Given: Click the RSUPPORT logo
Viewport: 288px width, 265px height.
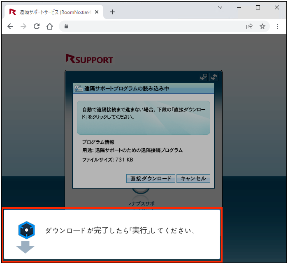Looking at the screenshot, I should click(x=89, y=60).
